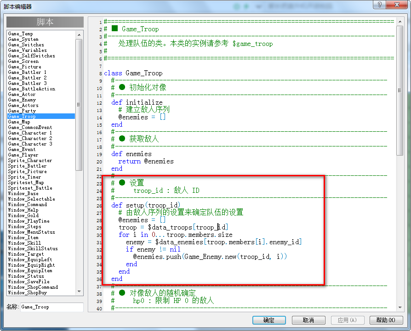
Task: Click the script list scrollbar thumb
Action: tap(79, 105)
